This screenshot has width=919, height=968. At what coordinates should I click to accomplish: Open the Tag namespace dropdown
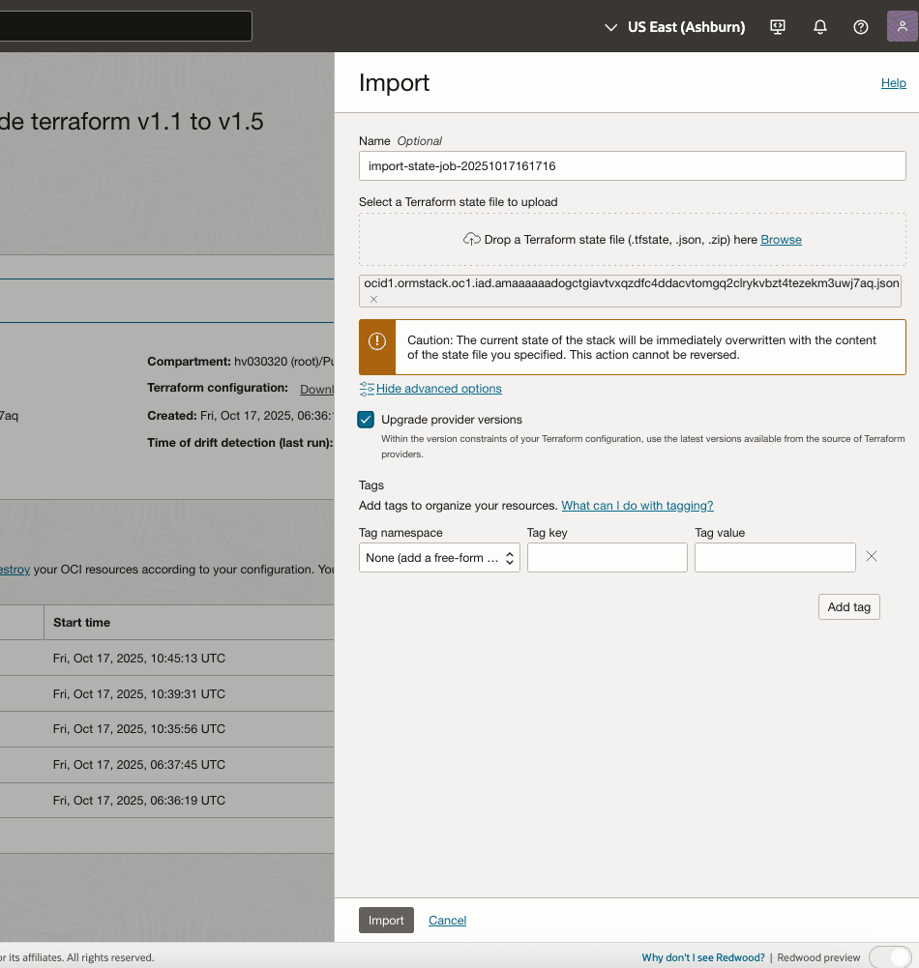(438, 557)
